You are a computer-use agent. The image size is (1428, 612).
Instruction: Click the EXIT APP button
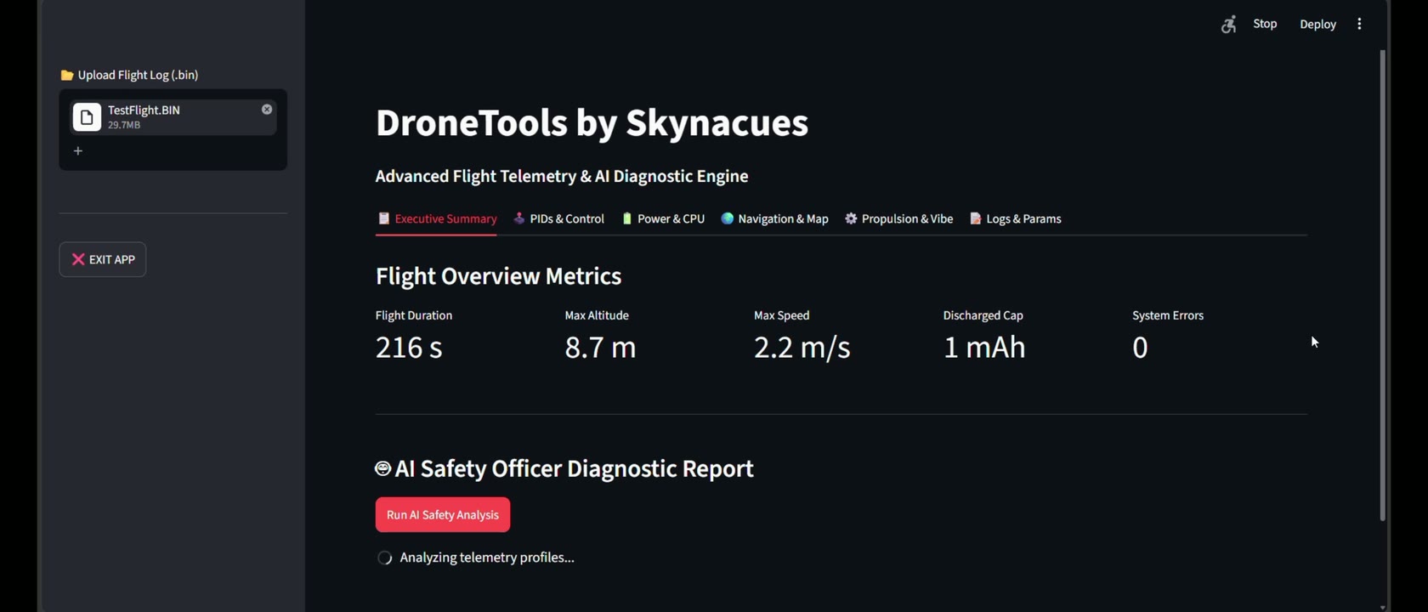[x=103, y=259]
